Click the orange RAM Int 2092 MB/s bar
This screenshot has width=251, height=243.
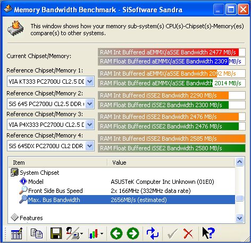click(171, 74)
